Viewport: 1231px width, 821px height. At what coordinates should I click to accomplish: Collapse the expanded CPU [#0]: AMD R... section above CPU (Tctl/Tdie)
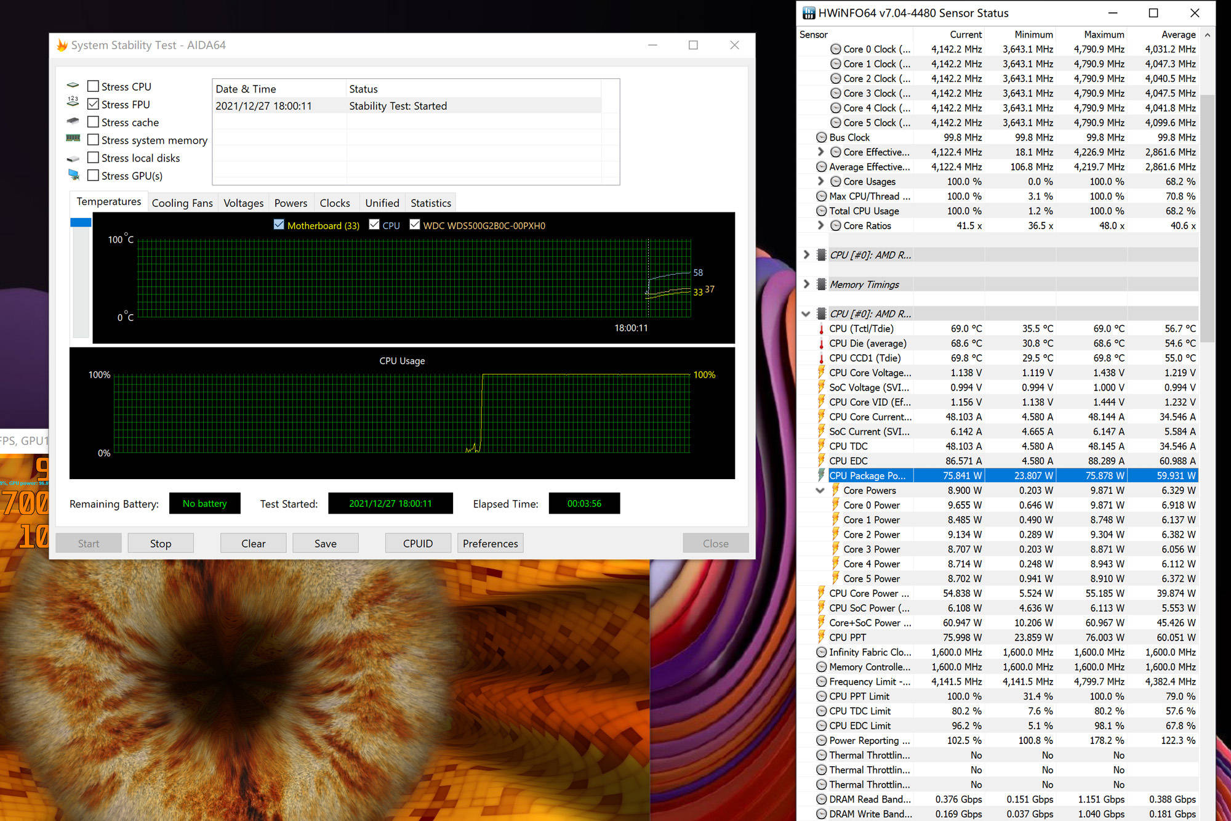pos(806,313)
